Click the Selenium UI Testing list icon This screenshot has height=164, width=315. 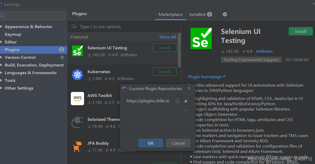[77, 51]
